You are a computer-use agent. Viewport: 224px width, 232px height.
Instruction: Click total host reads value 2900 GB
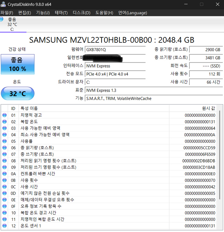[206, 50]
